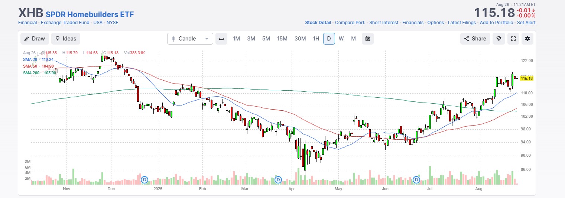Image resolution: width=565 pixels, height=198 pixels.
Task: Click the XHB ticker symbol
Action: click(31, 13)
